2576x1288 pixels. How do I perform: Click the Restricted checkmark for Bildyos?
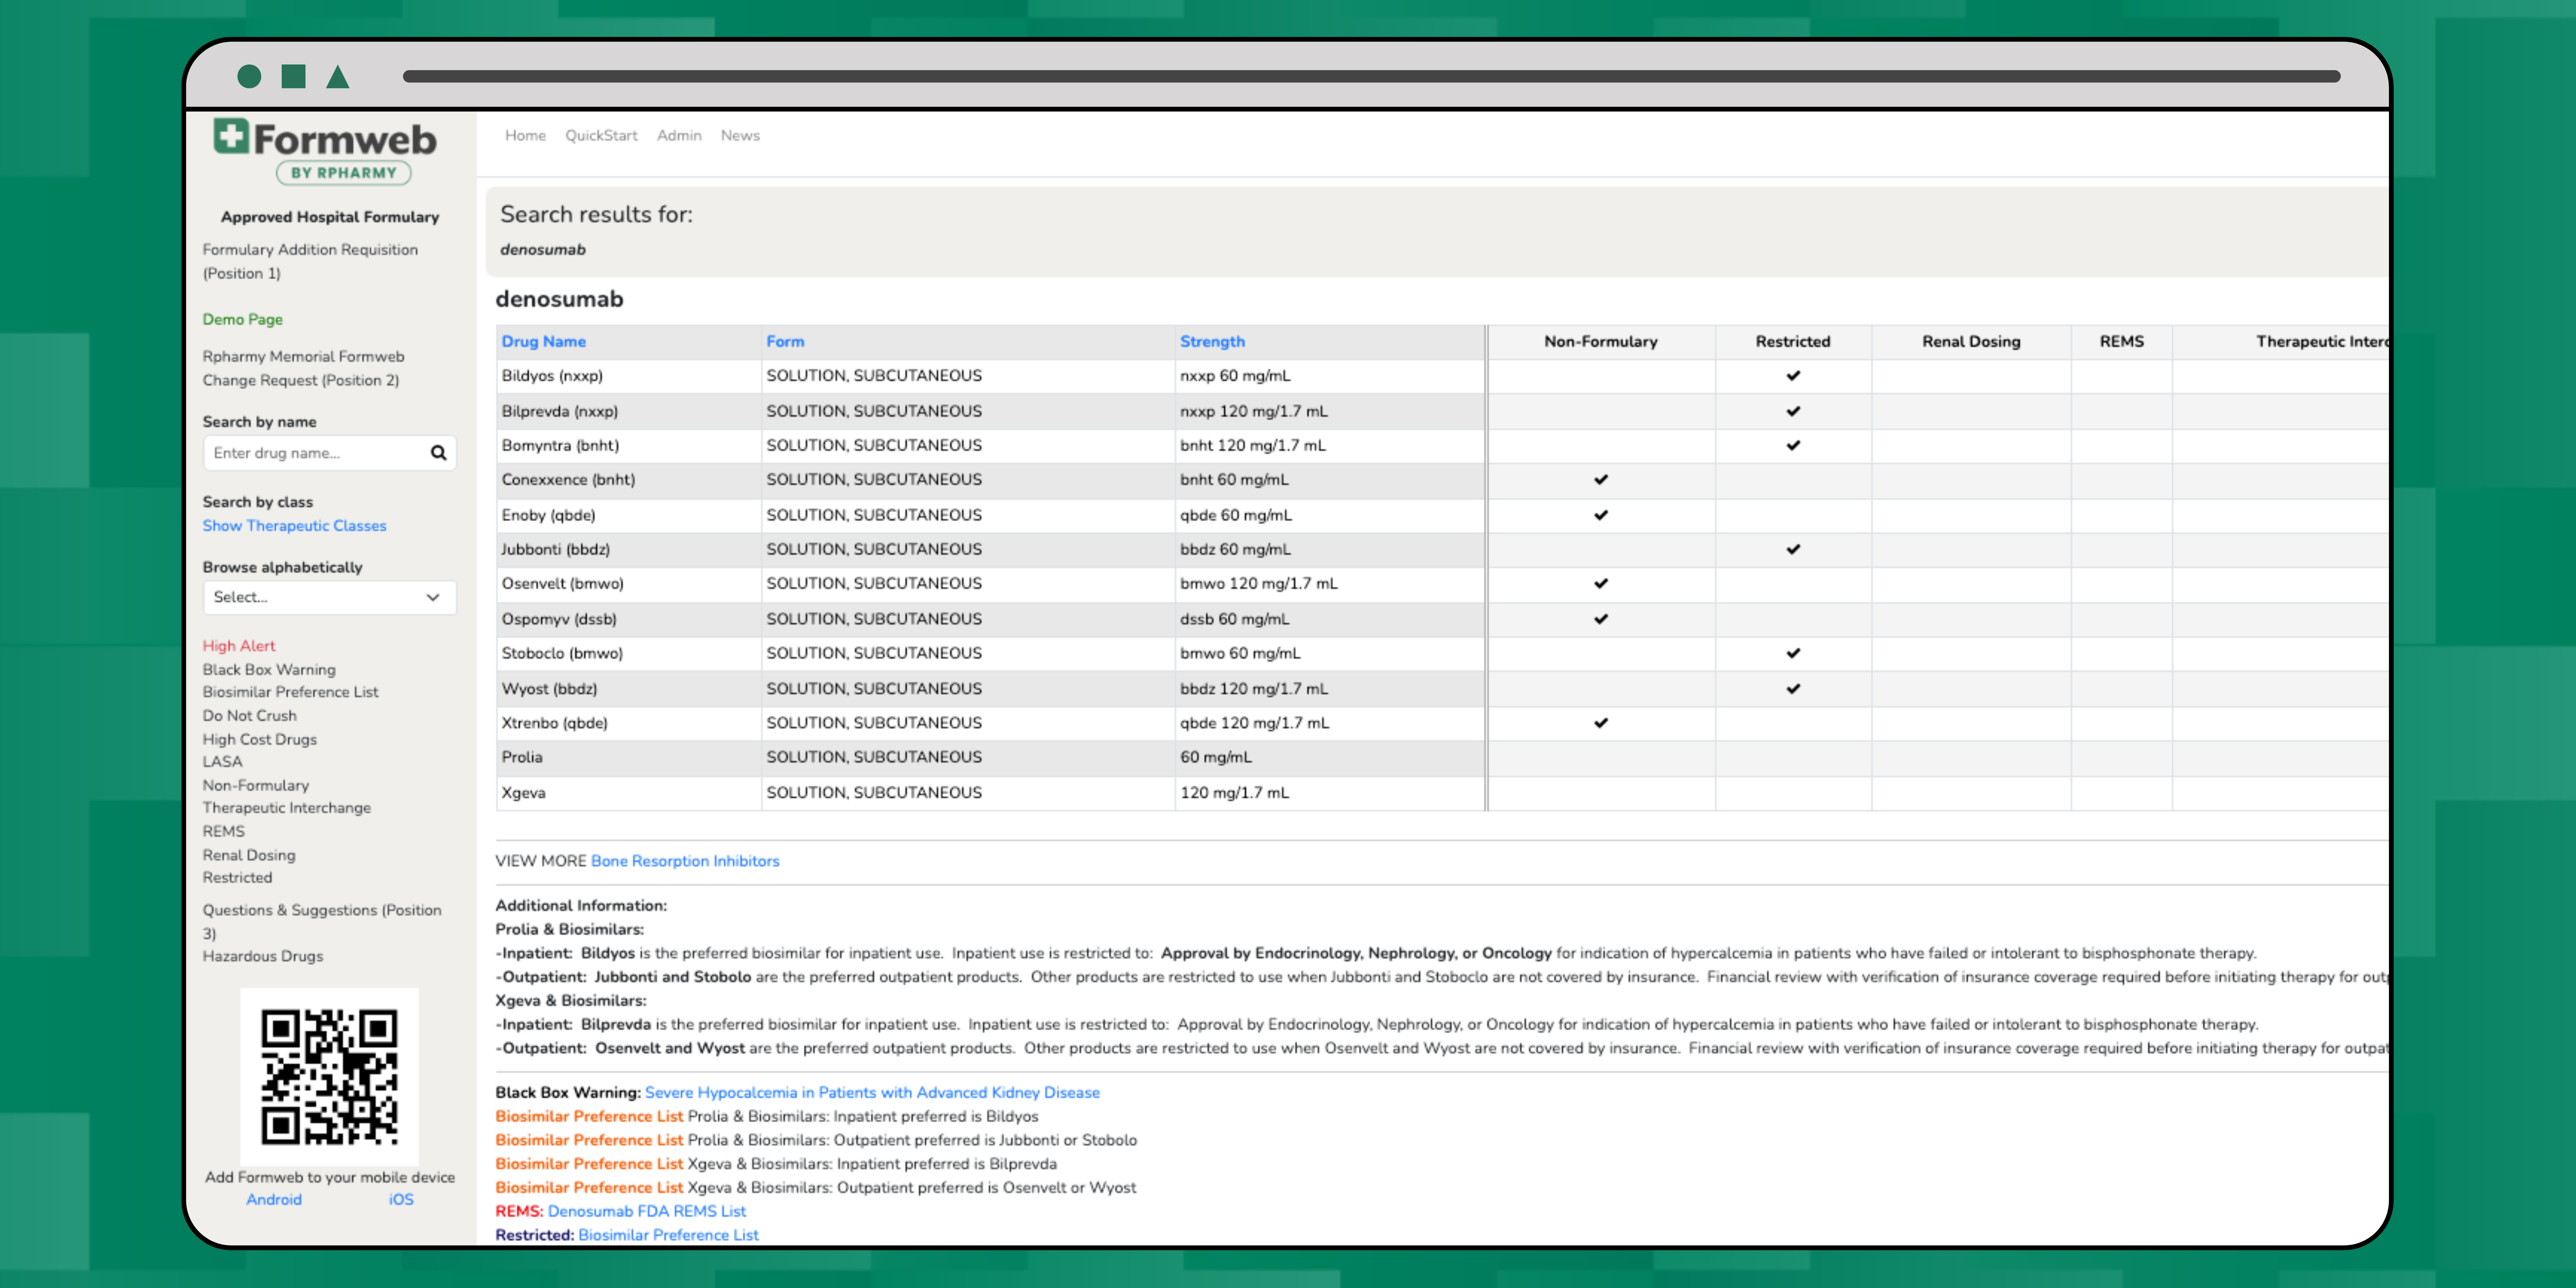[1793, 376]
